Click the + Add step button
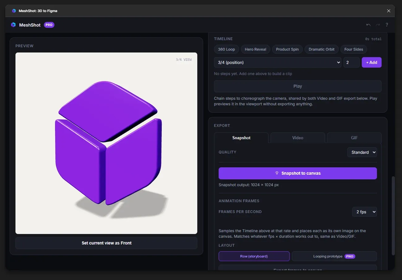Image resolution: width=402 pixels, height=280 pixels. [372, 62]
